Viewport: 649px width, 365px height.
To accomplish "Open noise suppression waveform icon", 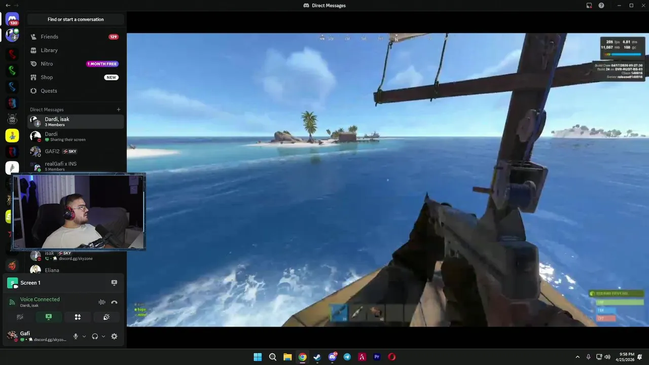I will click(102, 302).
